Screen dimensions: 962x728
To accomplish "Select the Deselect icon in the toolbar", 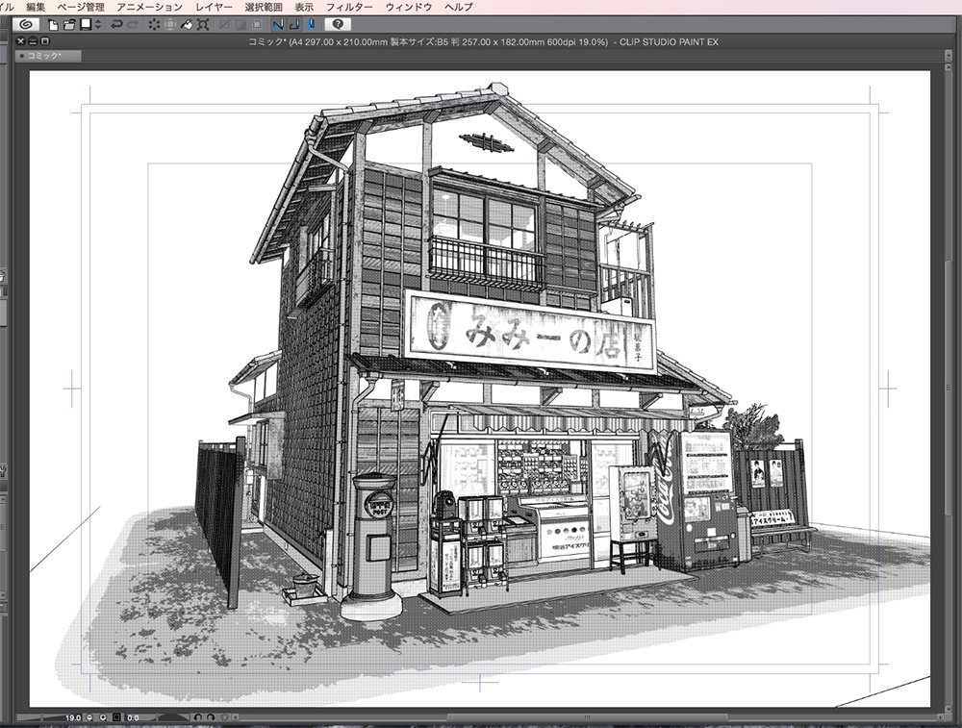I will pyautogui.click(x=154, y=26).
